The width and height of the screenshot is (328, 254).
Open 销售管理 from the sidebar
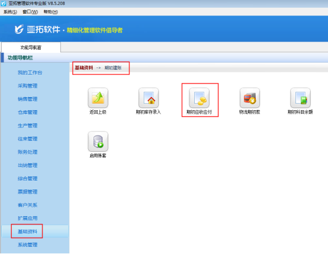tap(28, 99)
